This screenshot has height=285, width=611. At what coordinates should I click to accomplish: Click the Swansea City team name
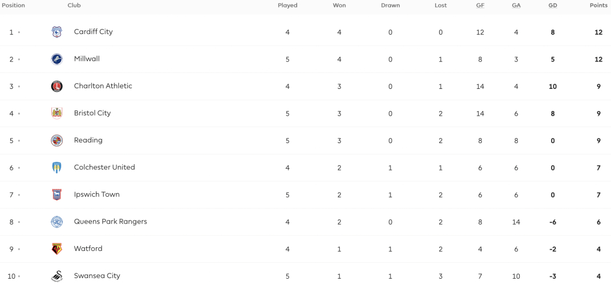pyautogui.click(x=97, y=276)
